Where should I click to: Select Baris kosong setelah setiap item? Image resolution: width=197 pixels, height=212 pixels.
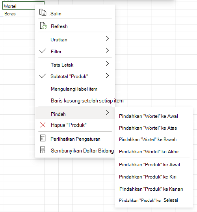(x=75, y=100)
